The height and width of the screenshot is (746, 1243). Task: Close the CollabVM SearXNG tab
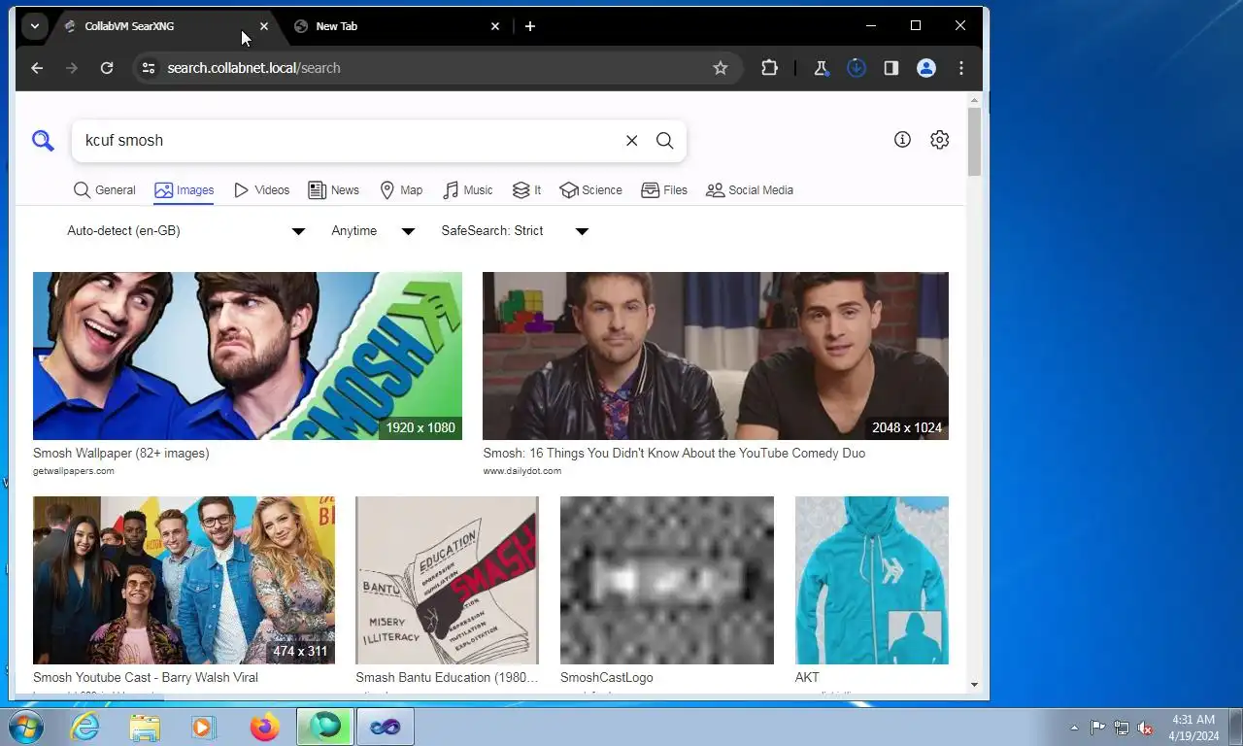click(x=264, y=26)
